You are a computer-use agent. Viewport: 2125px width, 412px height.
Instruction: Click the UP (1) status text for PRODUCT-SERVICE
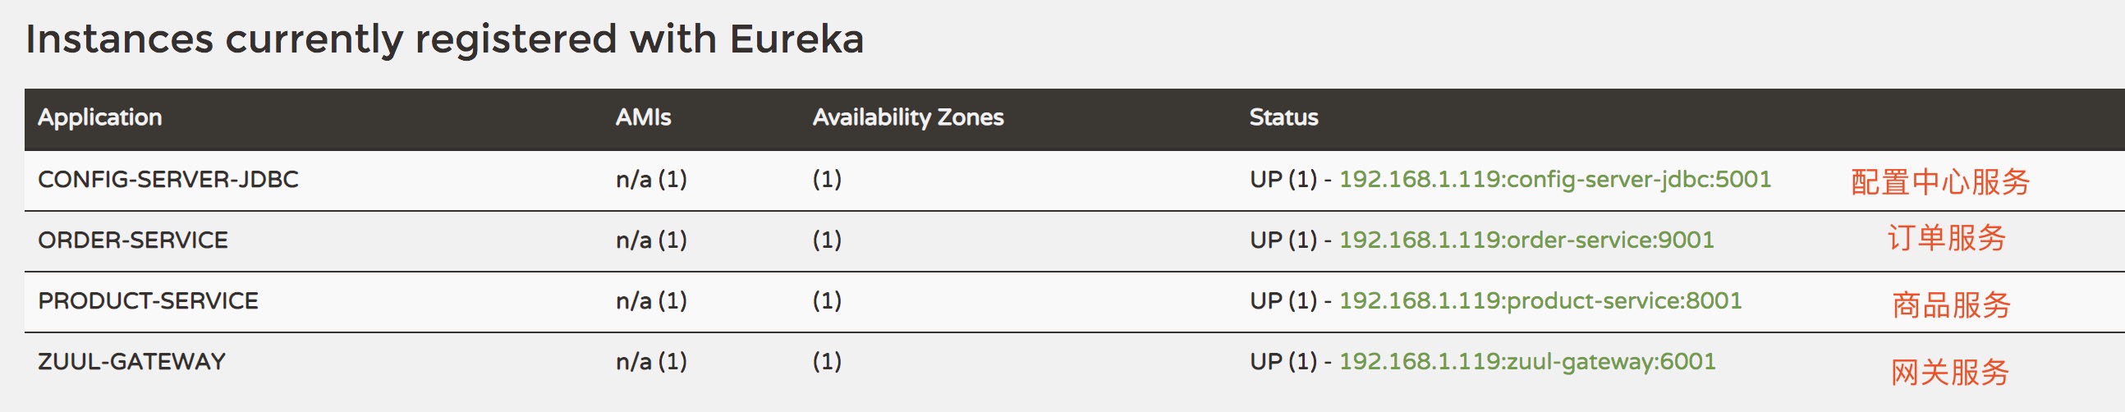click(1283, 300)
